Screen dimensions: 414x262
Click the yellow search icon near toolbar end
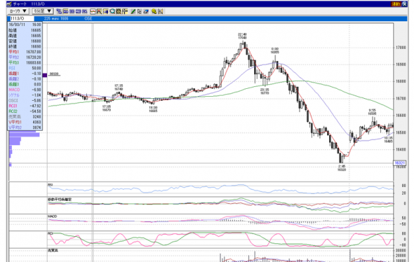point(154,11)
